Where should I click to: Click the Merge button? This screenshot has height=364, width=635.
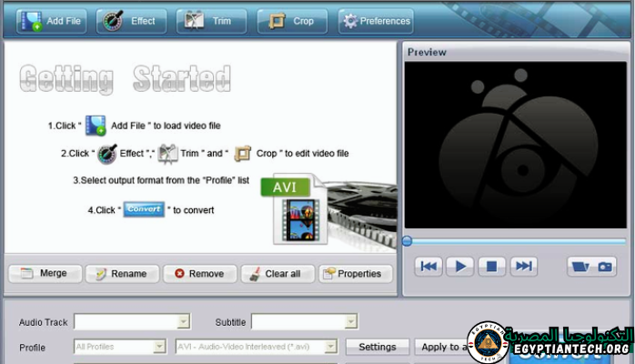[45, 273]
